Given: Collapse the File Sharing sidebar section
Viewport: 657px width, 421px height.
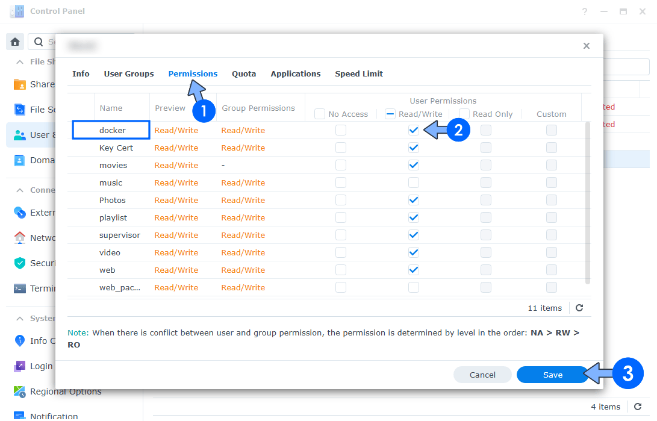Looking at the screenshot, I should (20, 62).
